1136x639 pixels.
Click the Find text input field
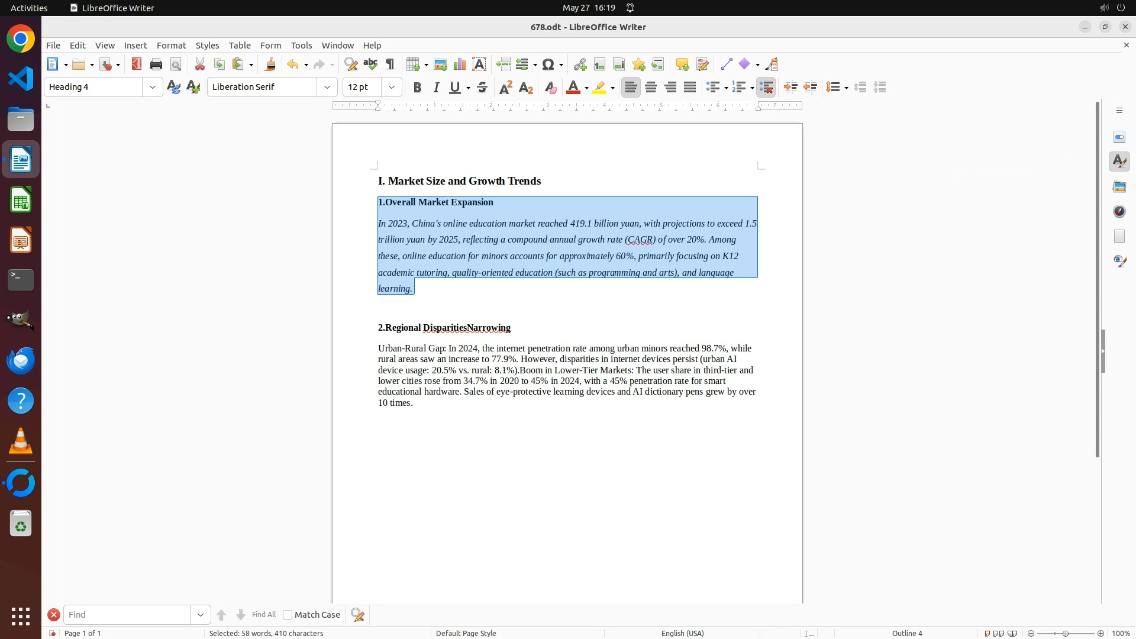127,615
